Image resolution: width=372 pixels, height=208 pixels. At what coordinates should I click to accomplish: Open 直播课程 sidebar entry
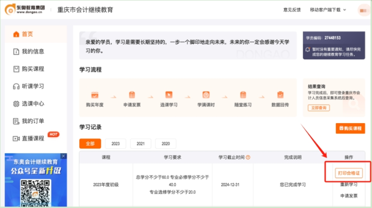(x=36, y=139)
